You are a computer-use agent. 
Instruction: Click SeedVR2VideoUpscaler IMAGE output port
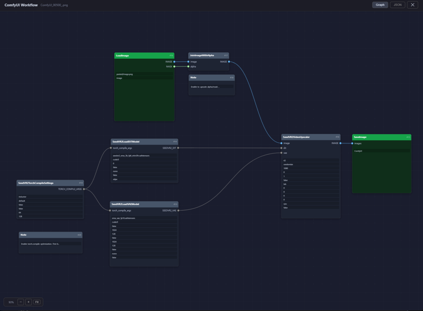341,143
